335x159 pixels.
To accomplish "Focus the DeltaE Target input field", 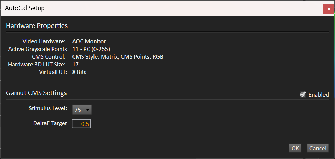I will [82, 124].
